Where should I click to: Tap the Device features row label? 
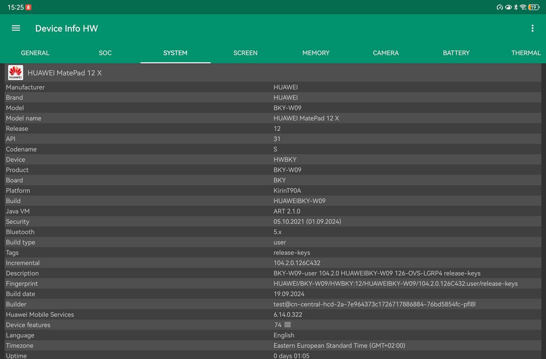pyautogui.click(x=28, y=325)
